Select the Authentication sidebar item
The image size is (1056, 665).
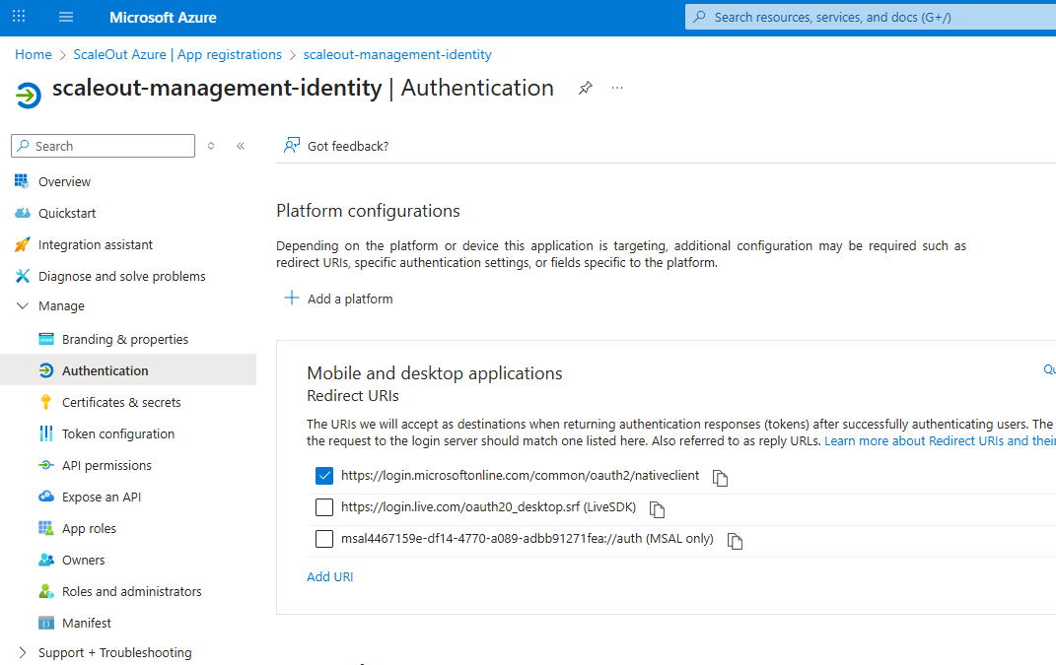(x=128, y=370)
